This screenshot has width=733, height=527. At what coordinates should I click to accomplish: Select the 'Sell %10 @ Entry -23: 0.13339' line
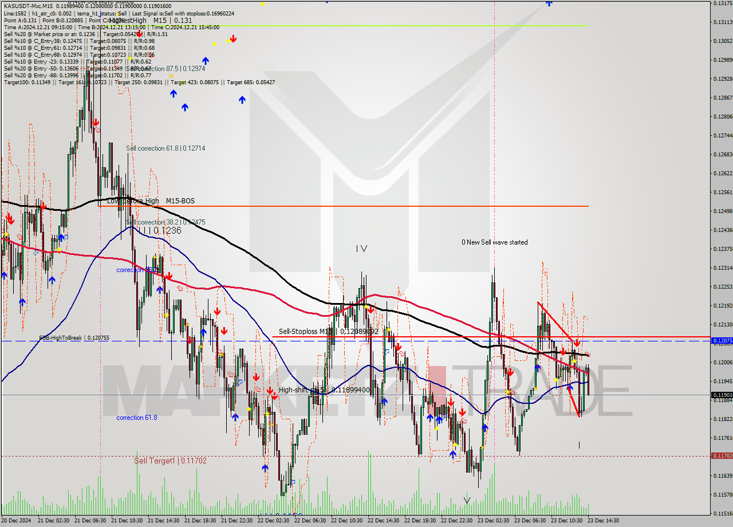pyautogui.click(x=77, y=61)
